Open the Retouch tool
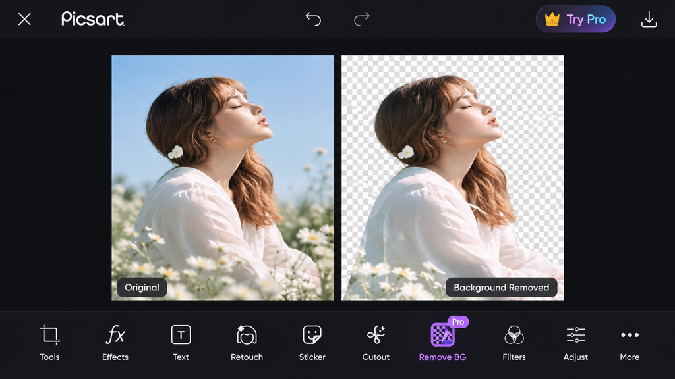 tap(247, 343)
